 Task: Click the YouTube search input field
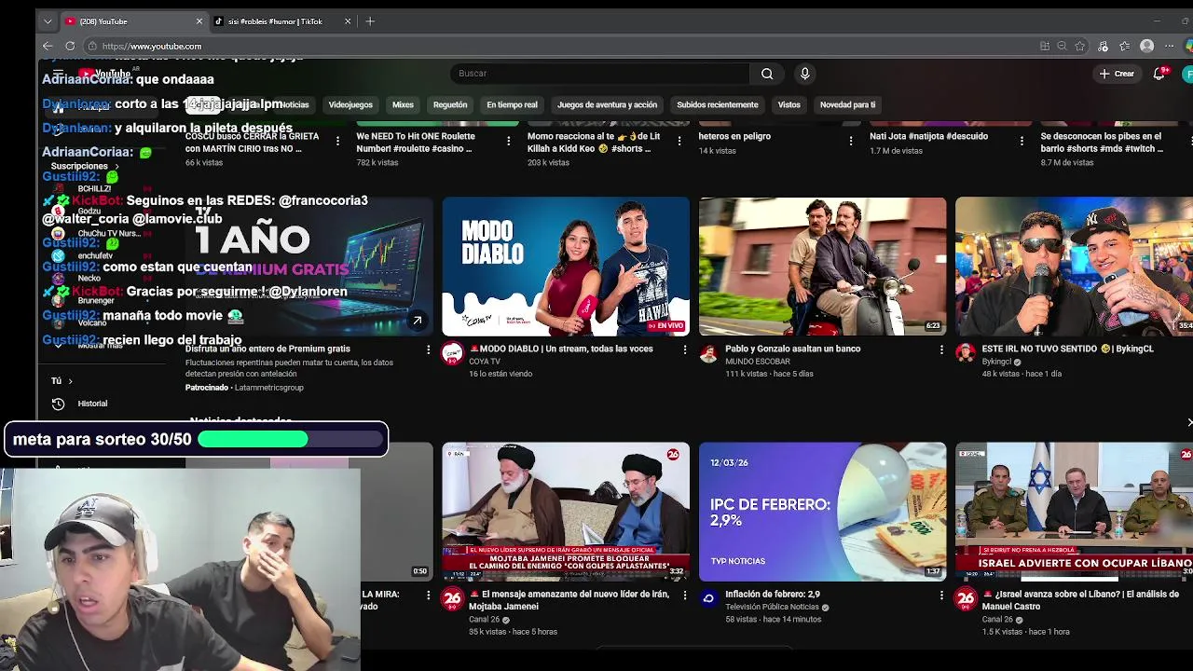pos(599,74)
